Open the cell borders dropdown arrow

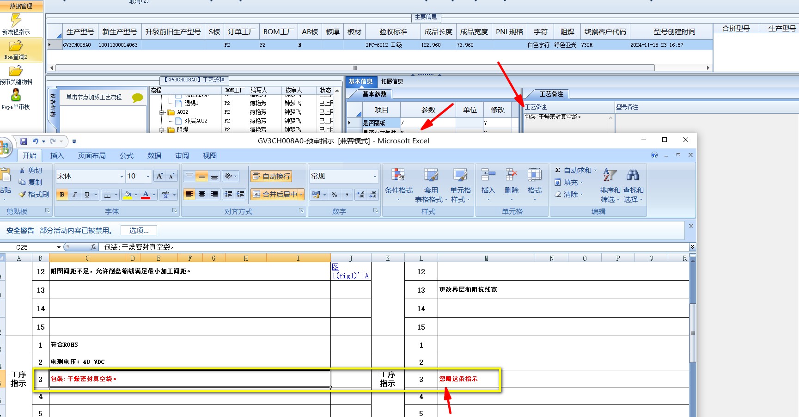(116, 195)
